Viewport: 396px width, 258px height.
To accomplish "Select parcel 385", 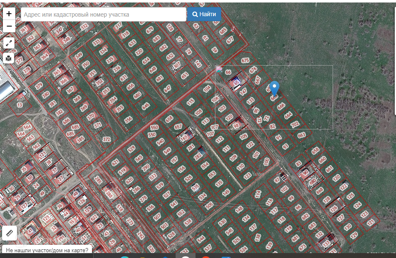I will coord(80,139).
